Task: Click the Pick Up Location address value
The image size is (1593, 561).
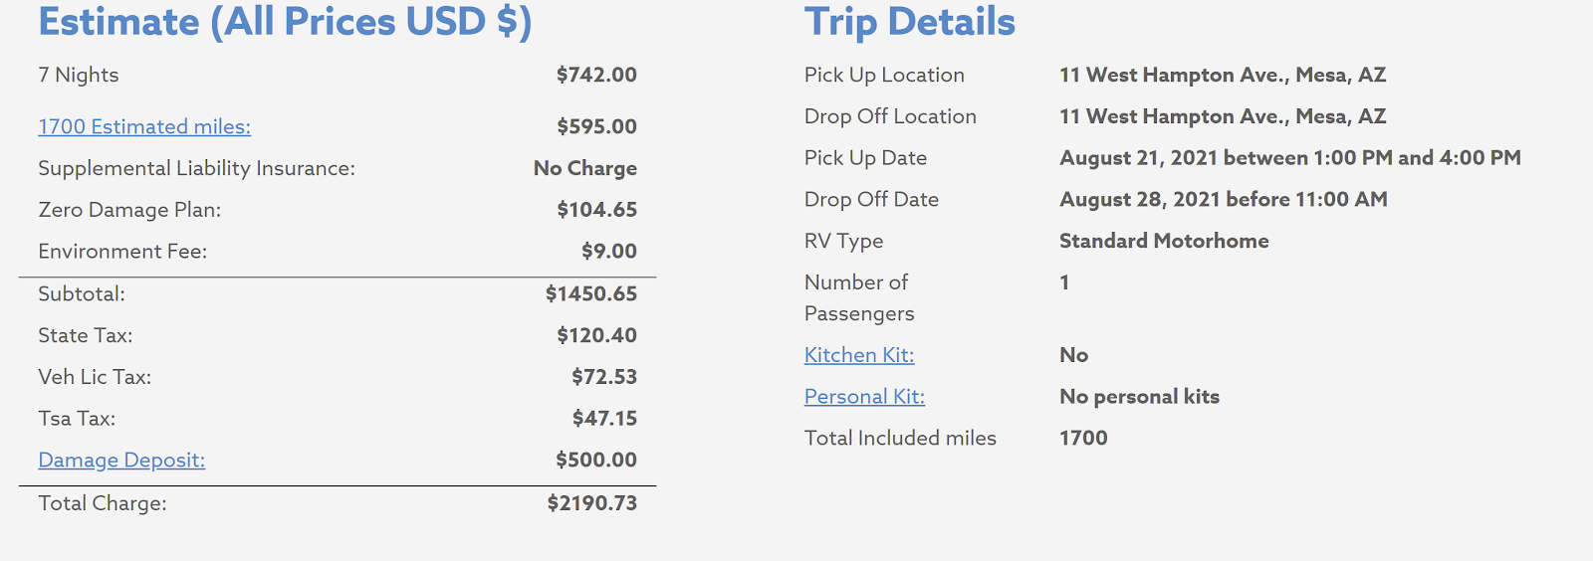Action: [1223, 75]
